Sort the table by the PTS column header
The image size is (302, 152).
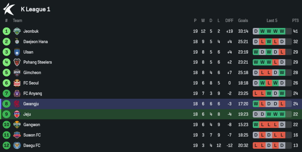pos(295,20)
